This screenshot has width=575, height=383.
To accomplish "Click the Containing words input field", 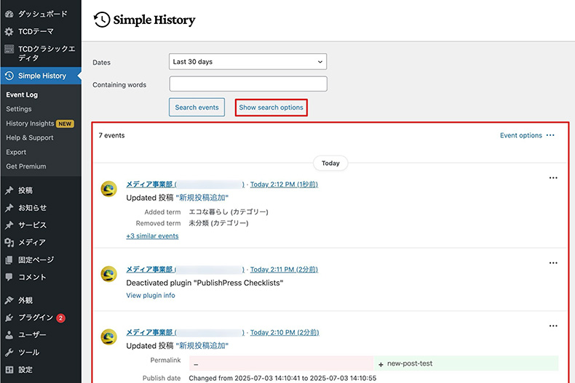I will coord(248,84).
